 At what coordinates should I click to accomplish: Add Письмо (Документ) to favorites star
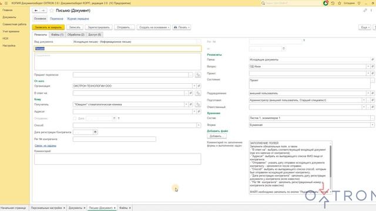[x=52, y=11]
